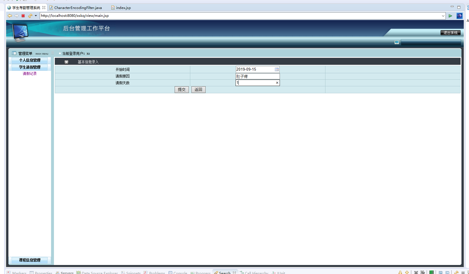Viewport: 469px width, 274px height.
Task: Open the Call Hierarchy tab
Action: (x=254, y=273)
